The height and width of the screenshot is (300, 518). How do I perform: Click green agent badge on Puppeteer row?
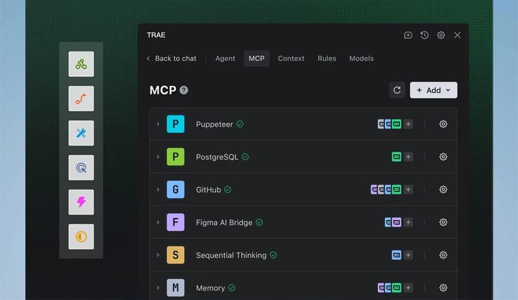click(x=397, y=124)
